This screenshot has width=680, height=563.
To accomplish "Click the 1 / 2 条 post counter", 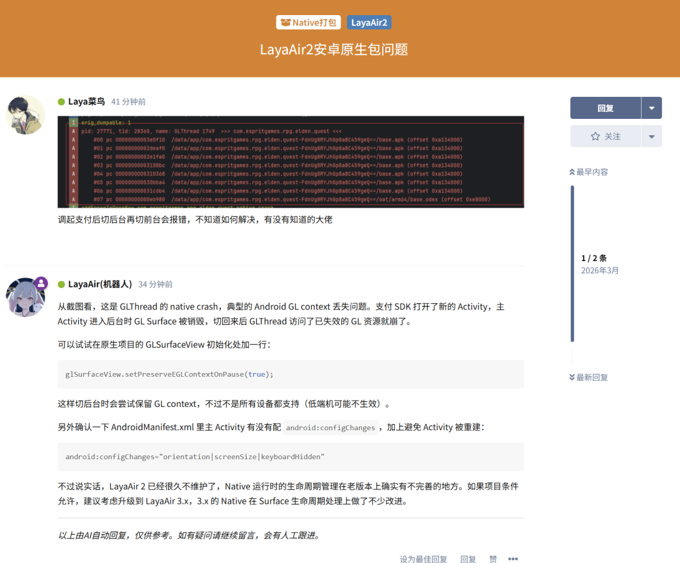I will coord(594,259).
